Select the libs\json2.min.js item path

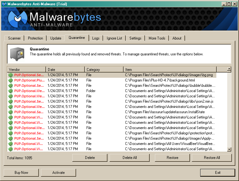pos(169,101)
